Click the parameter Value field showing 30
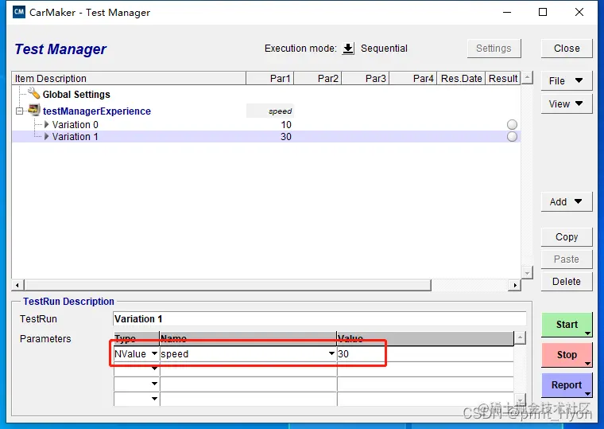 pos(425,353)
